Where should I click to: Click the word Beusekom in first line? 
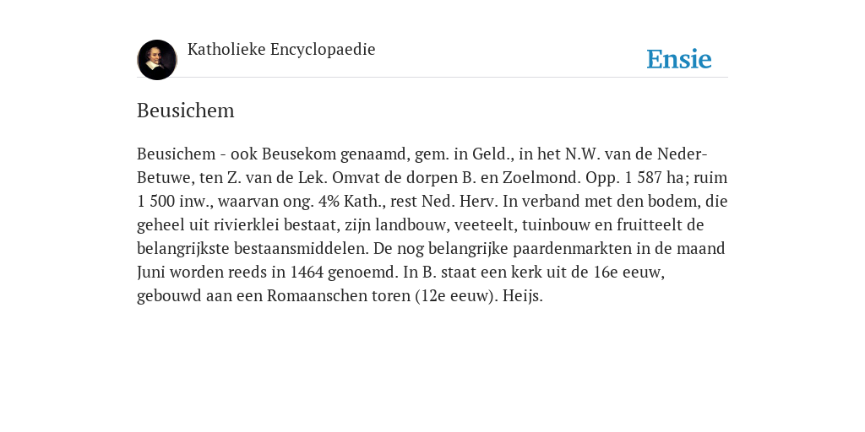pos(299,154)
